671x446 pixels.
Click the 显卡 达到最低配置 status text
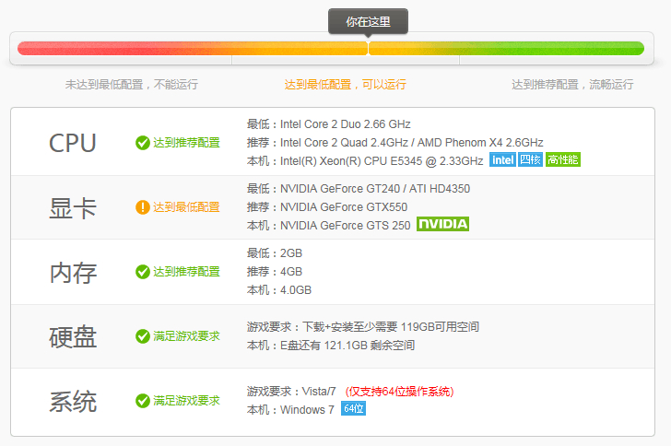pyautogui.click(x=186, y=207)
